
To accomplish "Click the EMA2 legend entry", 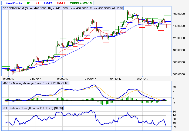I will [46, 3].
